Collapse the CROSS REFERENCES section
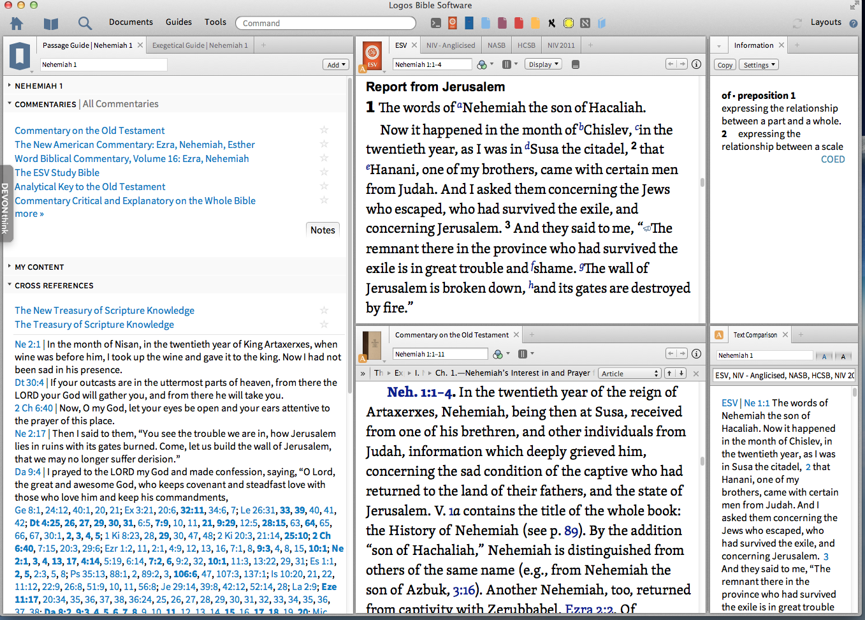This screenshot has width=865, height=620. coord(10,285)
